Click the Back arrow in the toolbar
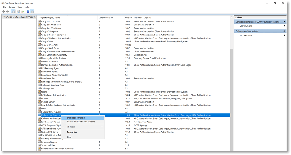 coord(4,11)
